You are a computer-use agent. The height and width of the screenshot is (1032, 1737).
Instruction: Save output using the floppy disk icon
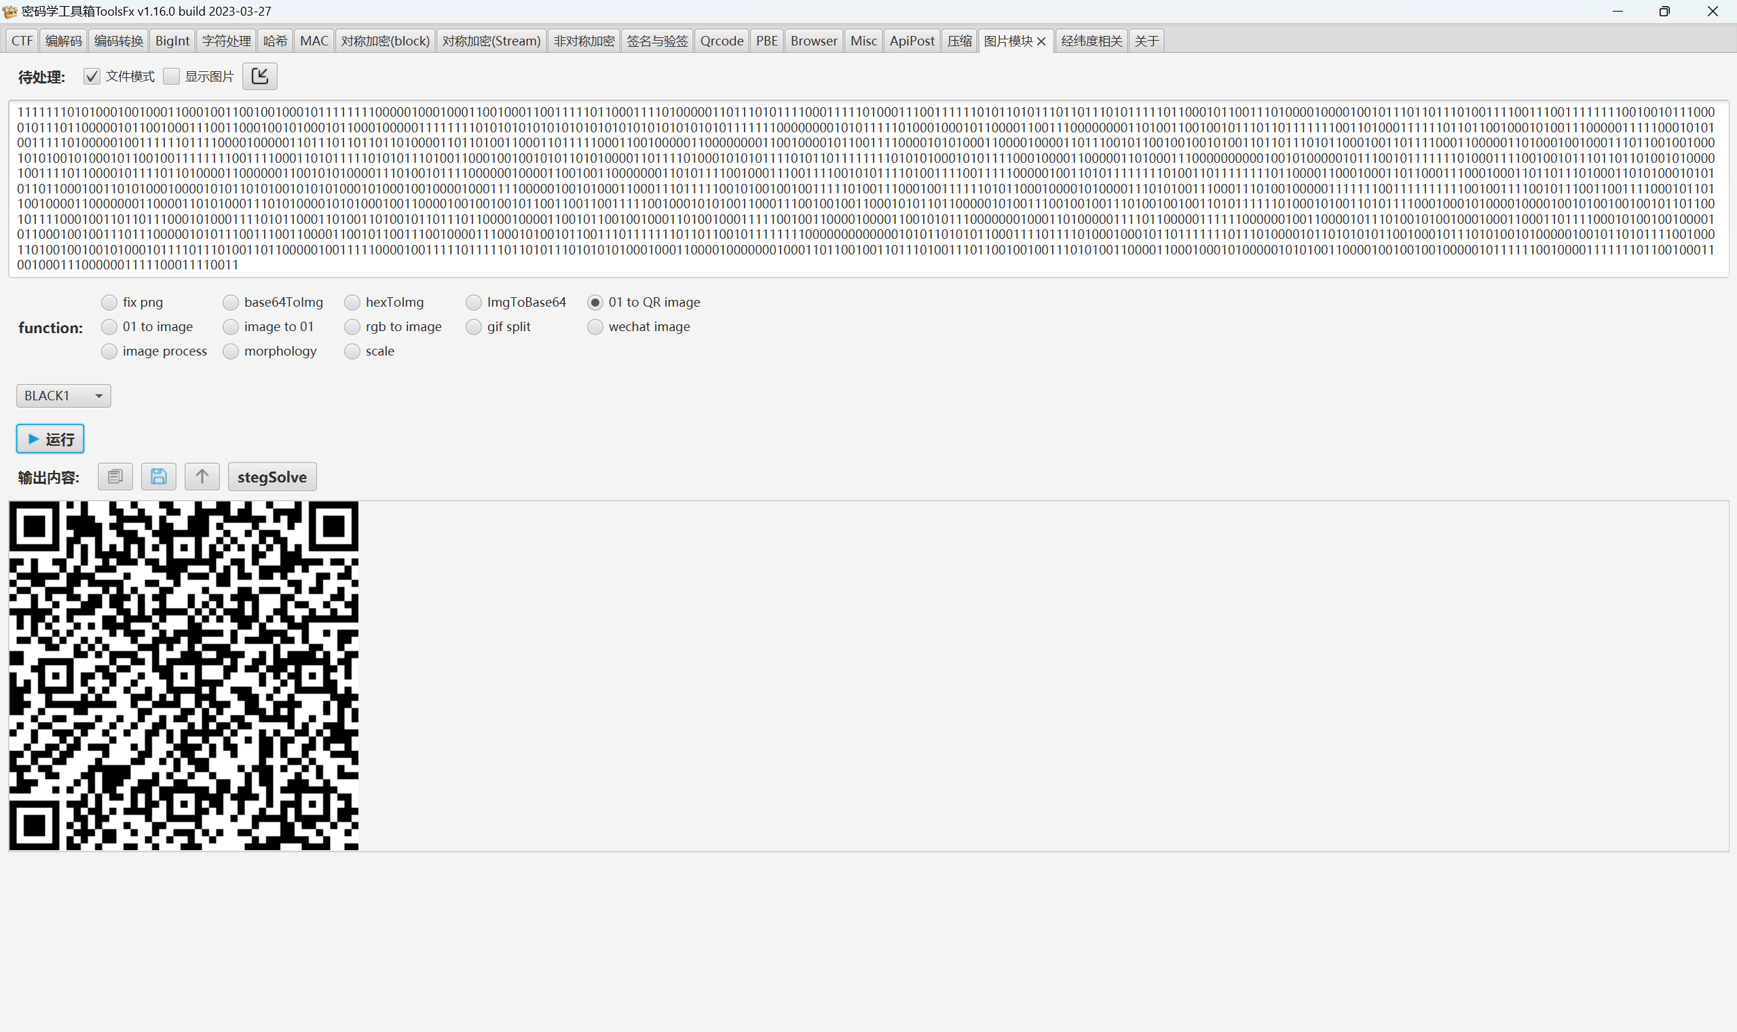(x=159, y=477)
